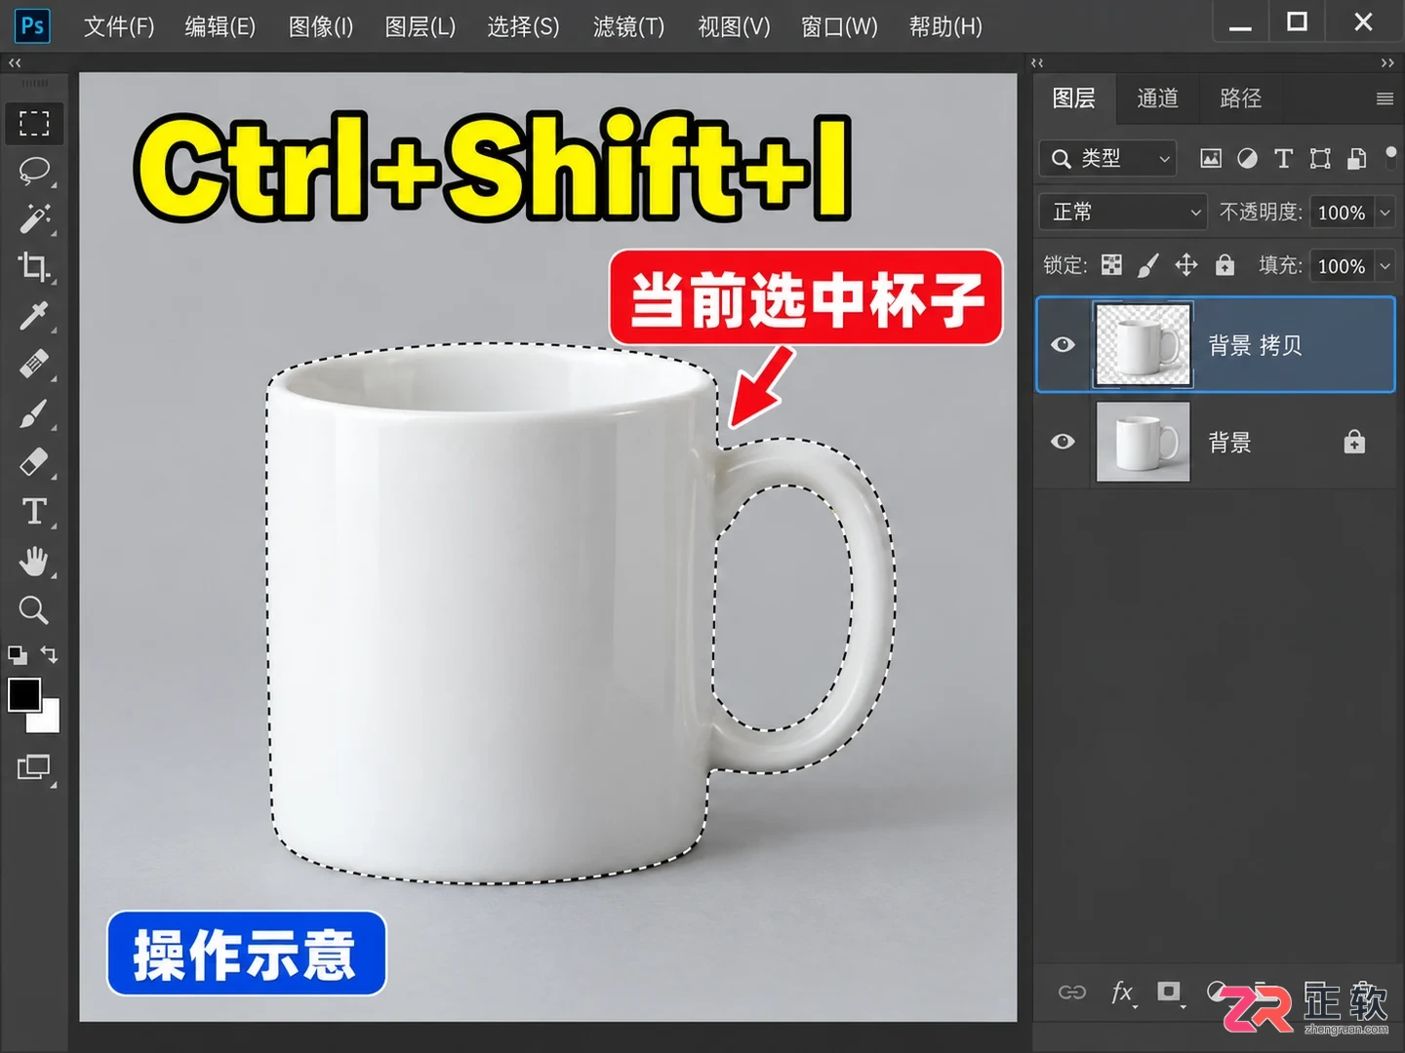Select the 背景 拷贝 layer thumbnail

1144,344
